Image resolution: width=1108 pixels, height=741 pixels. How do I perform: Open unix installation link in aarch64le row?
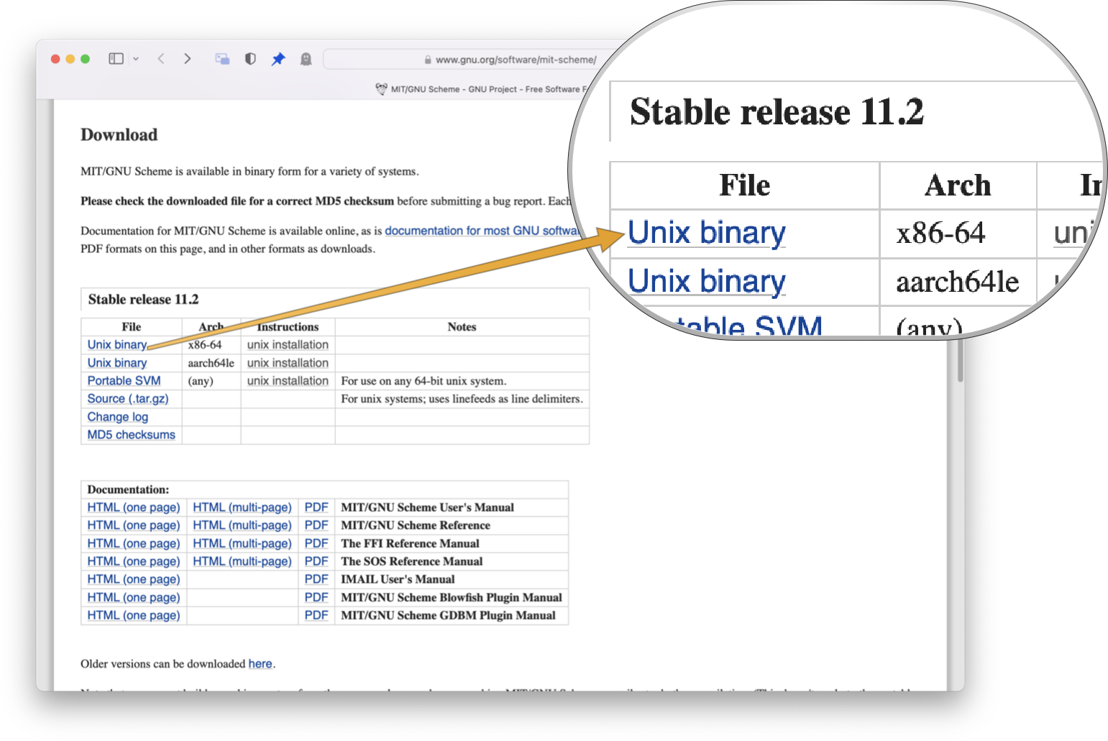point(288,363)
